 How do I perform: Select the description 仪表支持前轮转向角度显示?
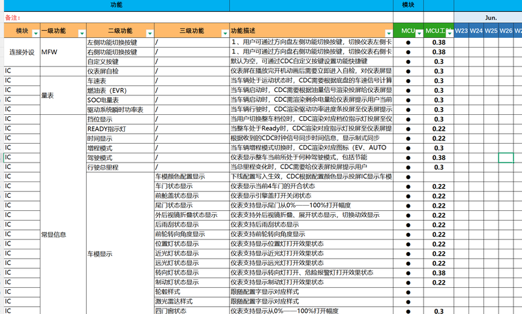tap(311, 235)
